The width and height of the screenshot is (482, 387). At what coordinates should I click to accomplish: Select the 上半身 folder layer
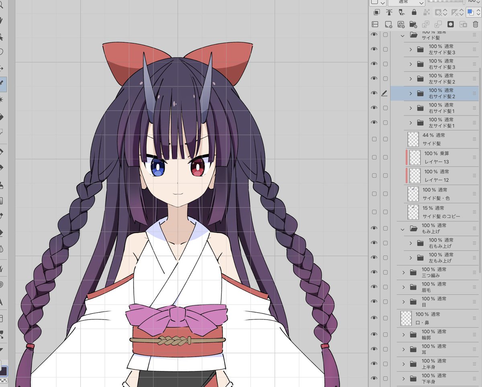point(434,364)
